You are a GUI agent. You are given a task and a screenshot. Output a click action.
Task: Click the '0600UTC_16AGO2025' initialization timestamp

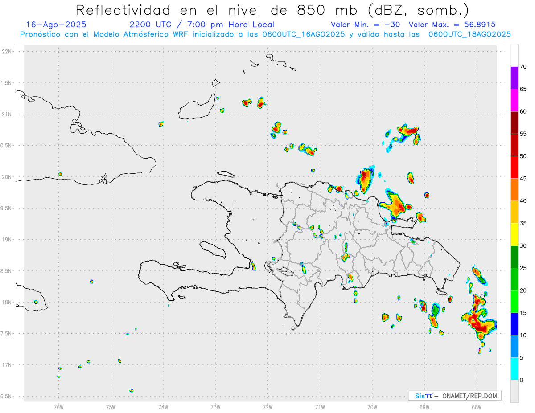[x=304, y=34]
